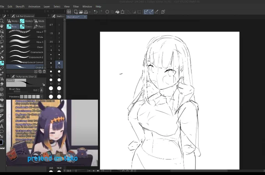Screen dimensions: 265x175
Task: Fill with the paint bucket command icon
Action: (117, 12)
